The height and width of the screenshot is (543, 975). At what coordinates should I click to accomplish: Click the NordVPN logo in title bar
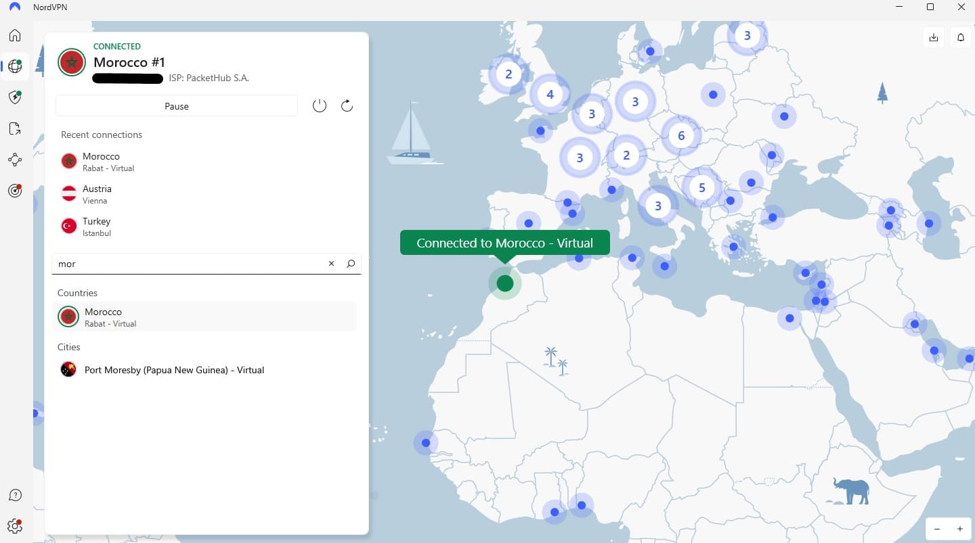[x=15, y=7]
